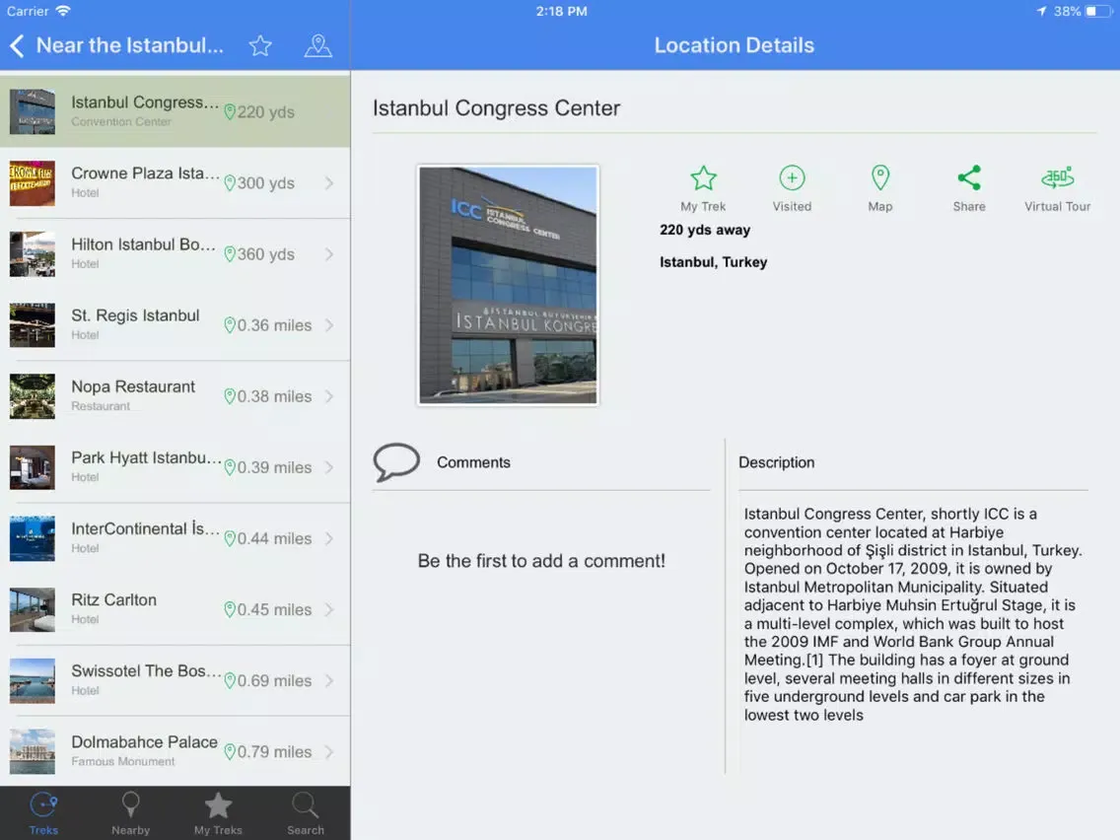The image size is (1120, 840).
Task: Tap the 360 yds distance pin
Action: (x=230, y=254)
